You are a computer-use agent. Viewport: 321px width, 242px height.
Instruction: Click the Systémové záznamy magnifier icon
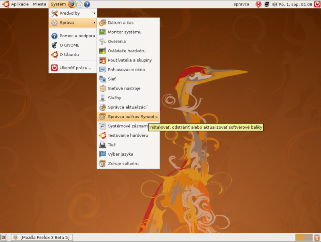click(102, 126)
